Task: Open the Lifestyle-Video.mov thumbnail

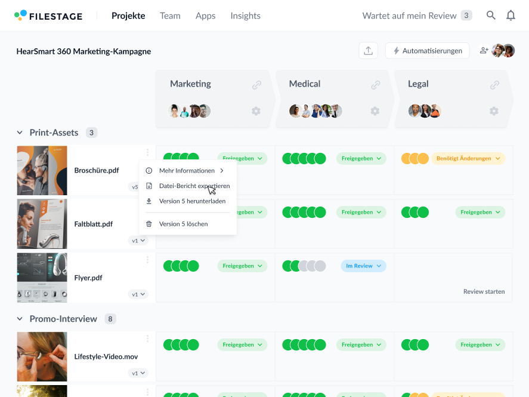Action: coord(42,356)
